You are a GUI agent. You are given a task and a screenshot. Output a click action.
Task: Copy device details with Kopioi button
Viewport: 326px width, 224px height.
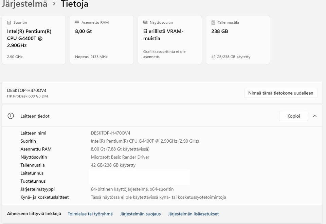point(293,116)
